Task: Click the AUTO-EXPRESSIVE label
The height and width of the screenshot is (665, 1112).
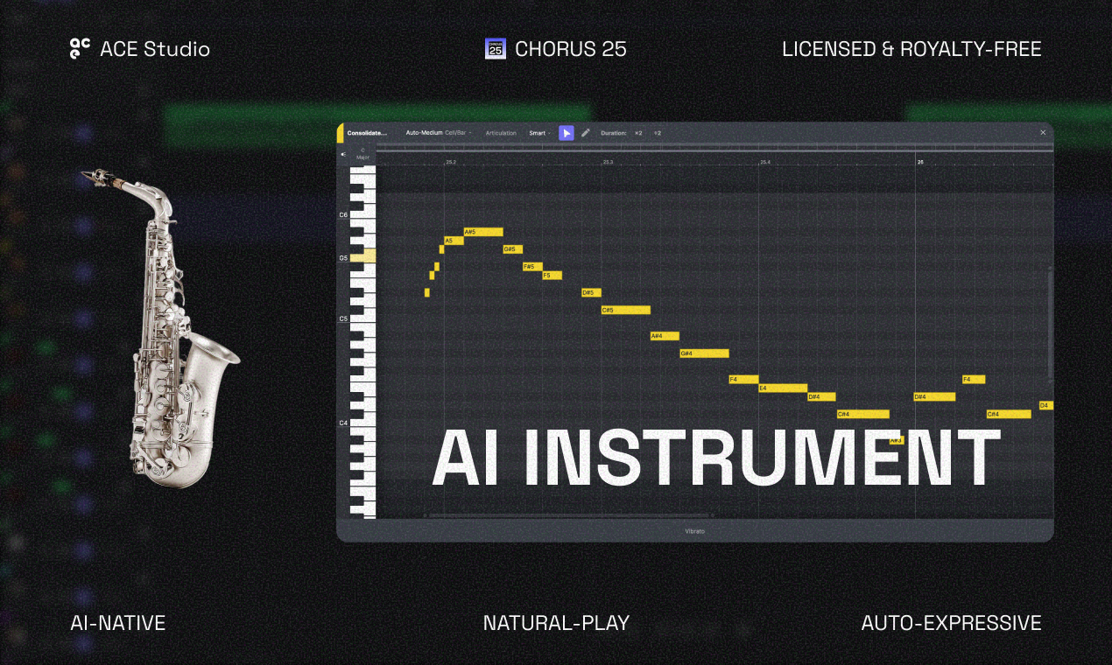Action: pyautogui.click(x=952, y=623)
